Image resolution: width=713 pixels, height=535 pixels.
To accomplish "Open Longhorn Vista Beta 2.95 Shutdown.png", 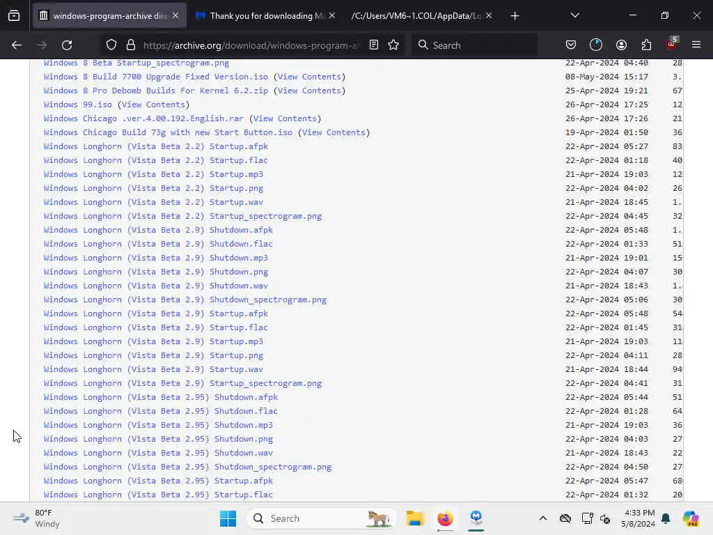I will tap(158, 439).
